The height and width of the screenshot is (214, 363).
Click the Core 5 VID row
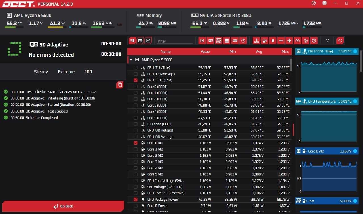click(209, 174)
